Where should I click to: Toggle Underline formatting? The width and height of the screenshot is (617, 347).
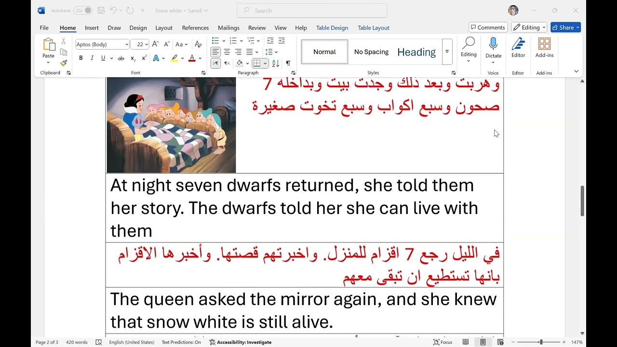click(103, 58)
